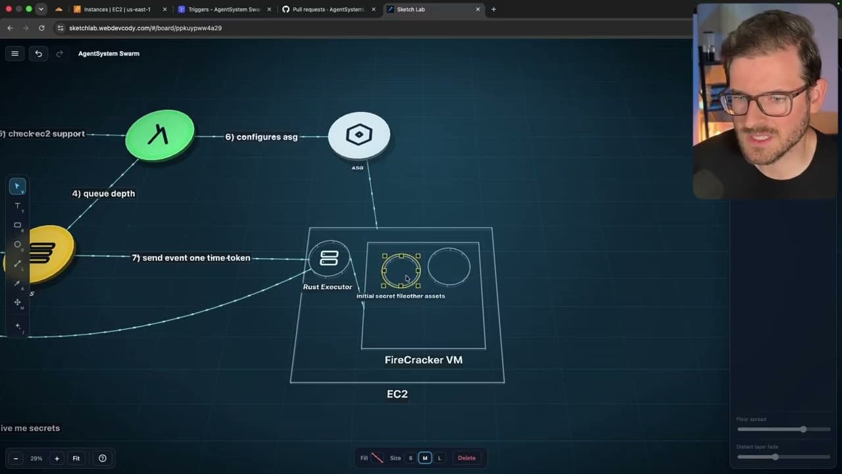Set size to S
Screen dimensions: 842x474
410,458
